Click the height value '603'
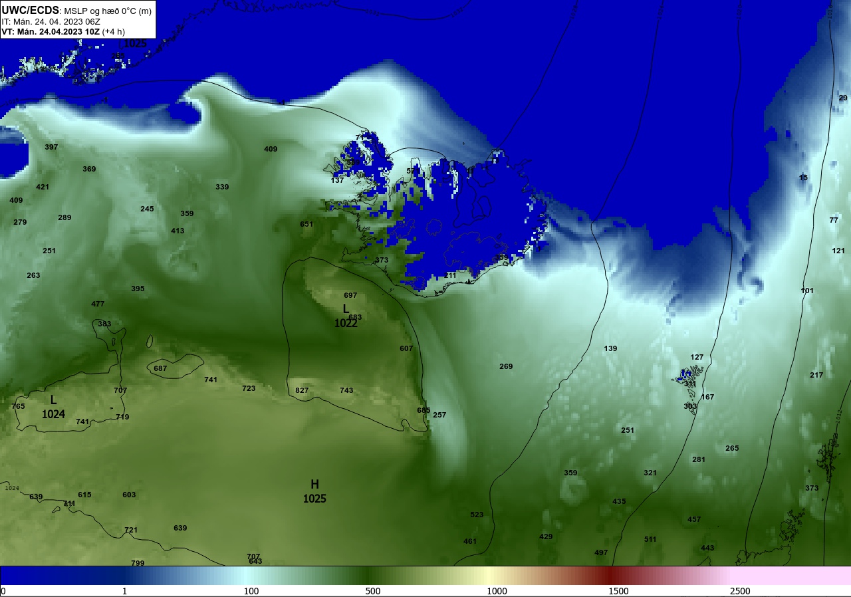Viewport: 851px width, 597px height. click(129, 495)
